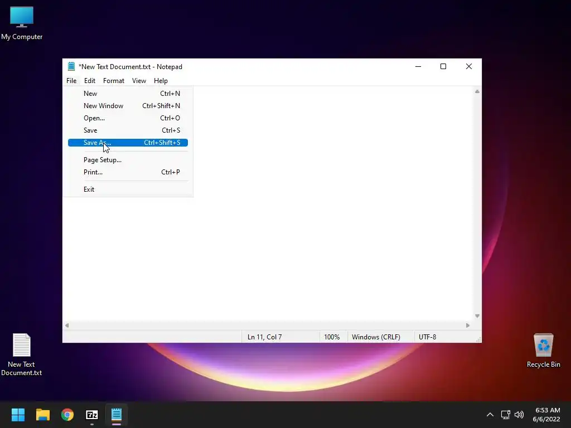This screenshot has height=428, width=571.
Task: Click horizontal scrollbar left arrow
Action: pos(67,325)
